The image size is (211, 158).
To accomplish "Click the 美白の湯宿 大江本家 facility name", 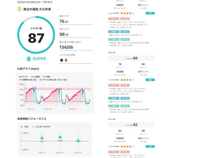I will (37, 9).
